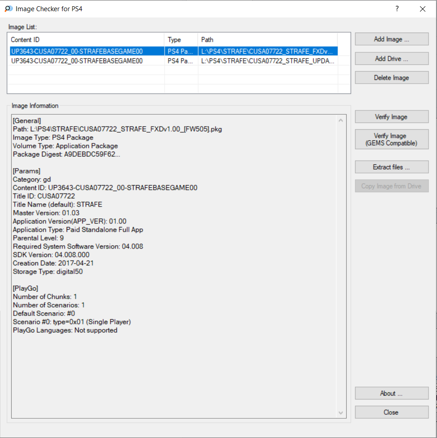Open the About dialog
The width and height of the screenshot is (437, 438).
click(x=391, y=393)
